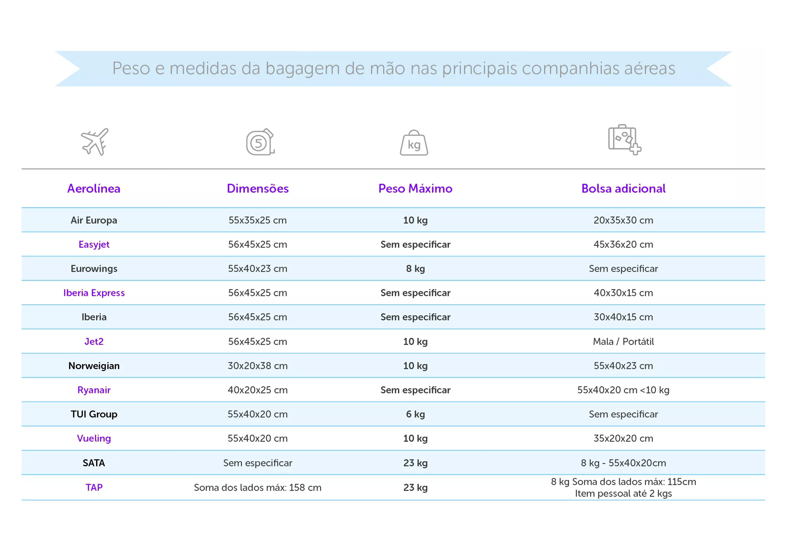The image size is (787, 547).
Task: Click Air Europa dimensions 55x35x25 cm
Action: coord(258,220)
